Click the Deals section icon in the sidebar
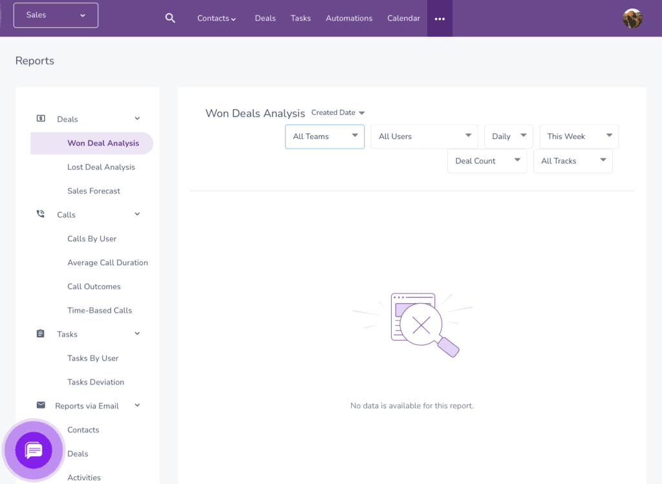This screenshot has height=484, width=662. [40, 118]
